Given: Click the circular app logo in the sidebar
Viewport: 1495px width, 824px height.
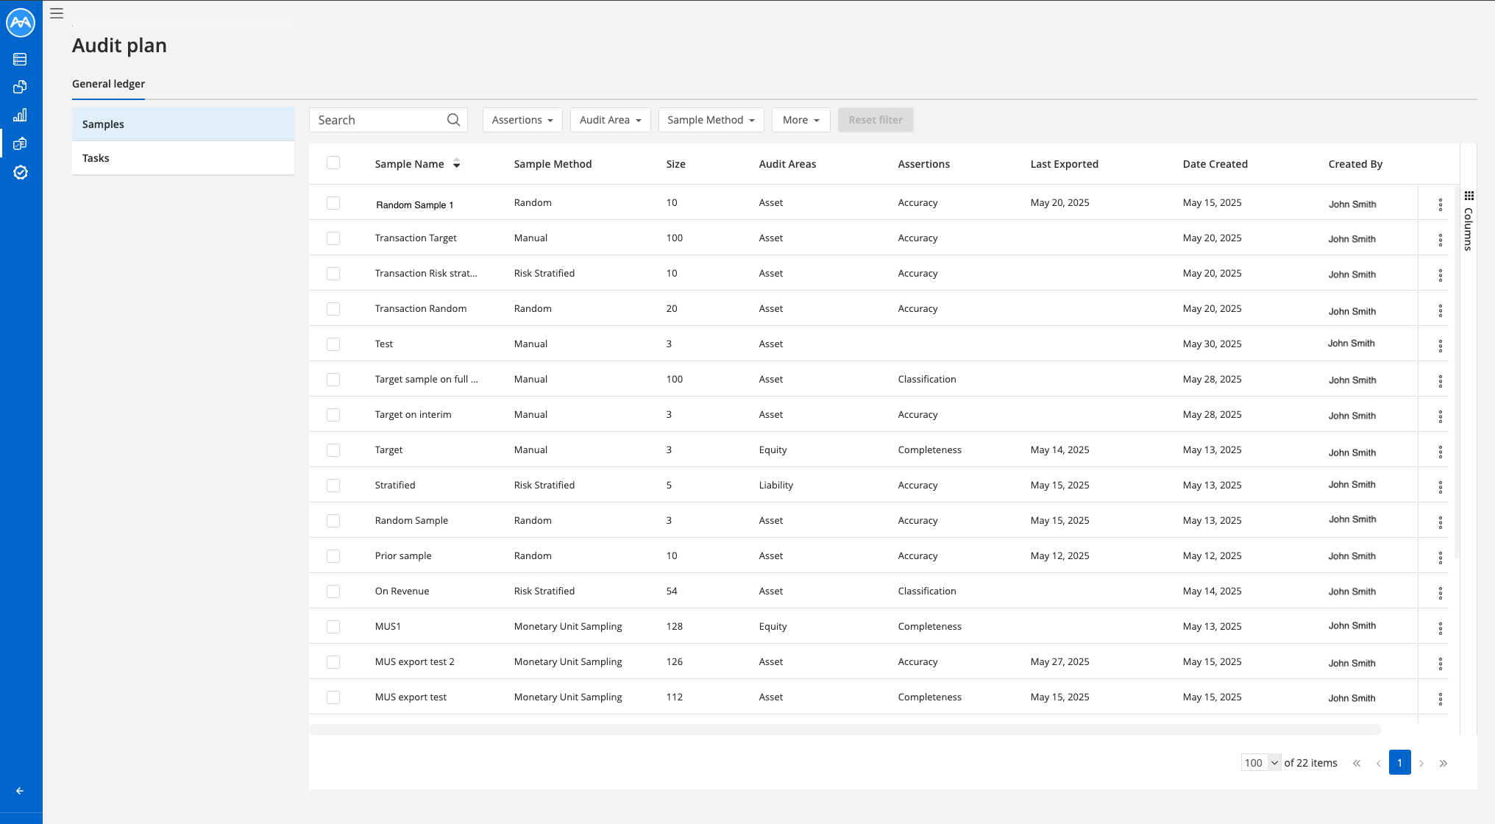Looking at the screenshot, I should 21,22.
